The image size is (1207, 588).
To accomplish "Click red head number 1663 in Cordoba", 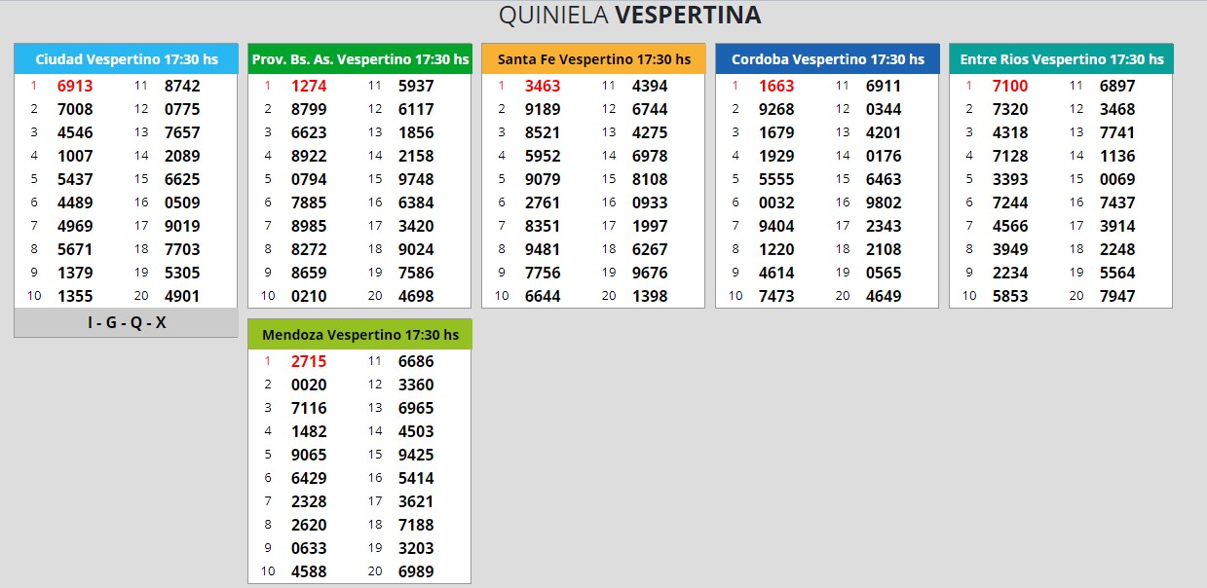I will (x=776, y=86).
